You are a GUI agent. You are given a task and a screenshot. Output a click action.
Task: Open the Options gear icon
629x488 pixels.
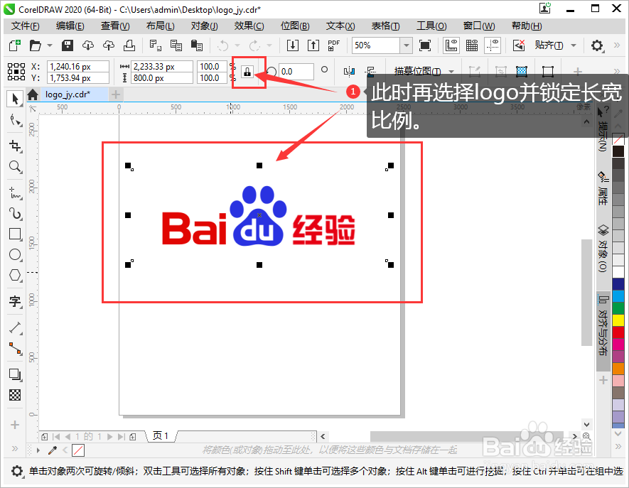597,45
